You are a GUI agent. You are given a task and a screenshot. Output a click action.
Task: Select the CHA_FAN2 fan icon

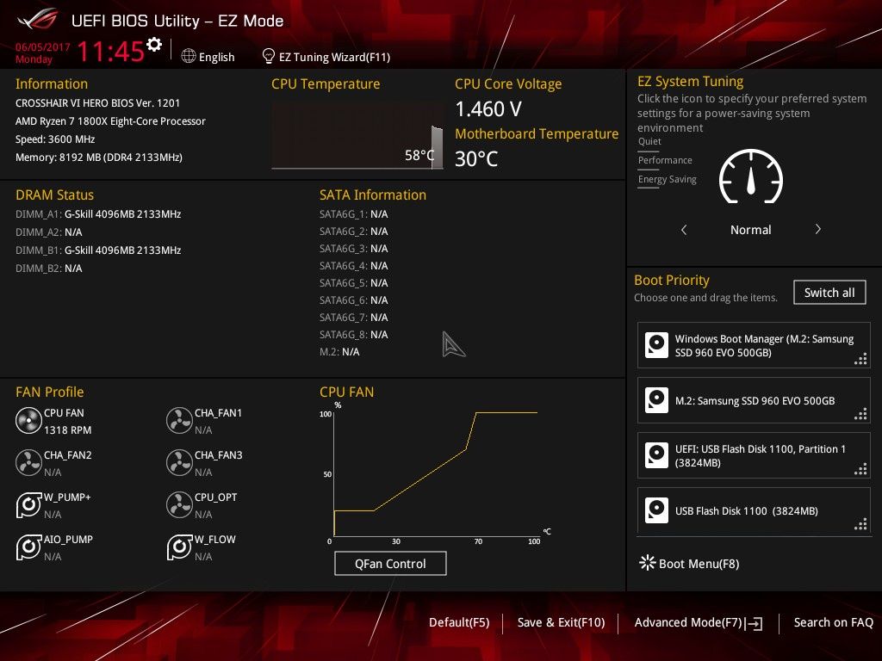point(28,463)
